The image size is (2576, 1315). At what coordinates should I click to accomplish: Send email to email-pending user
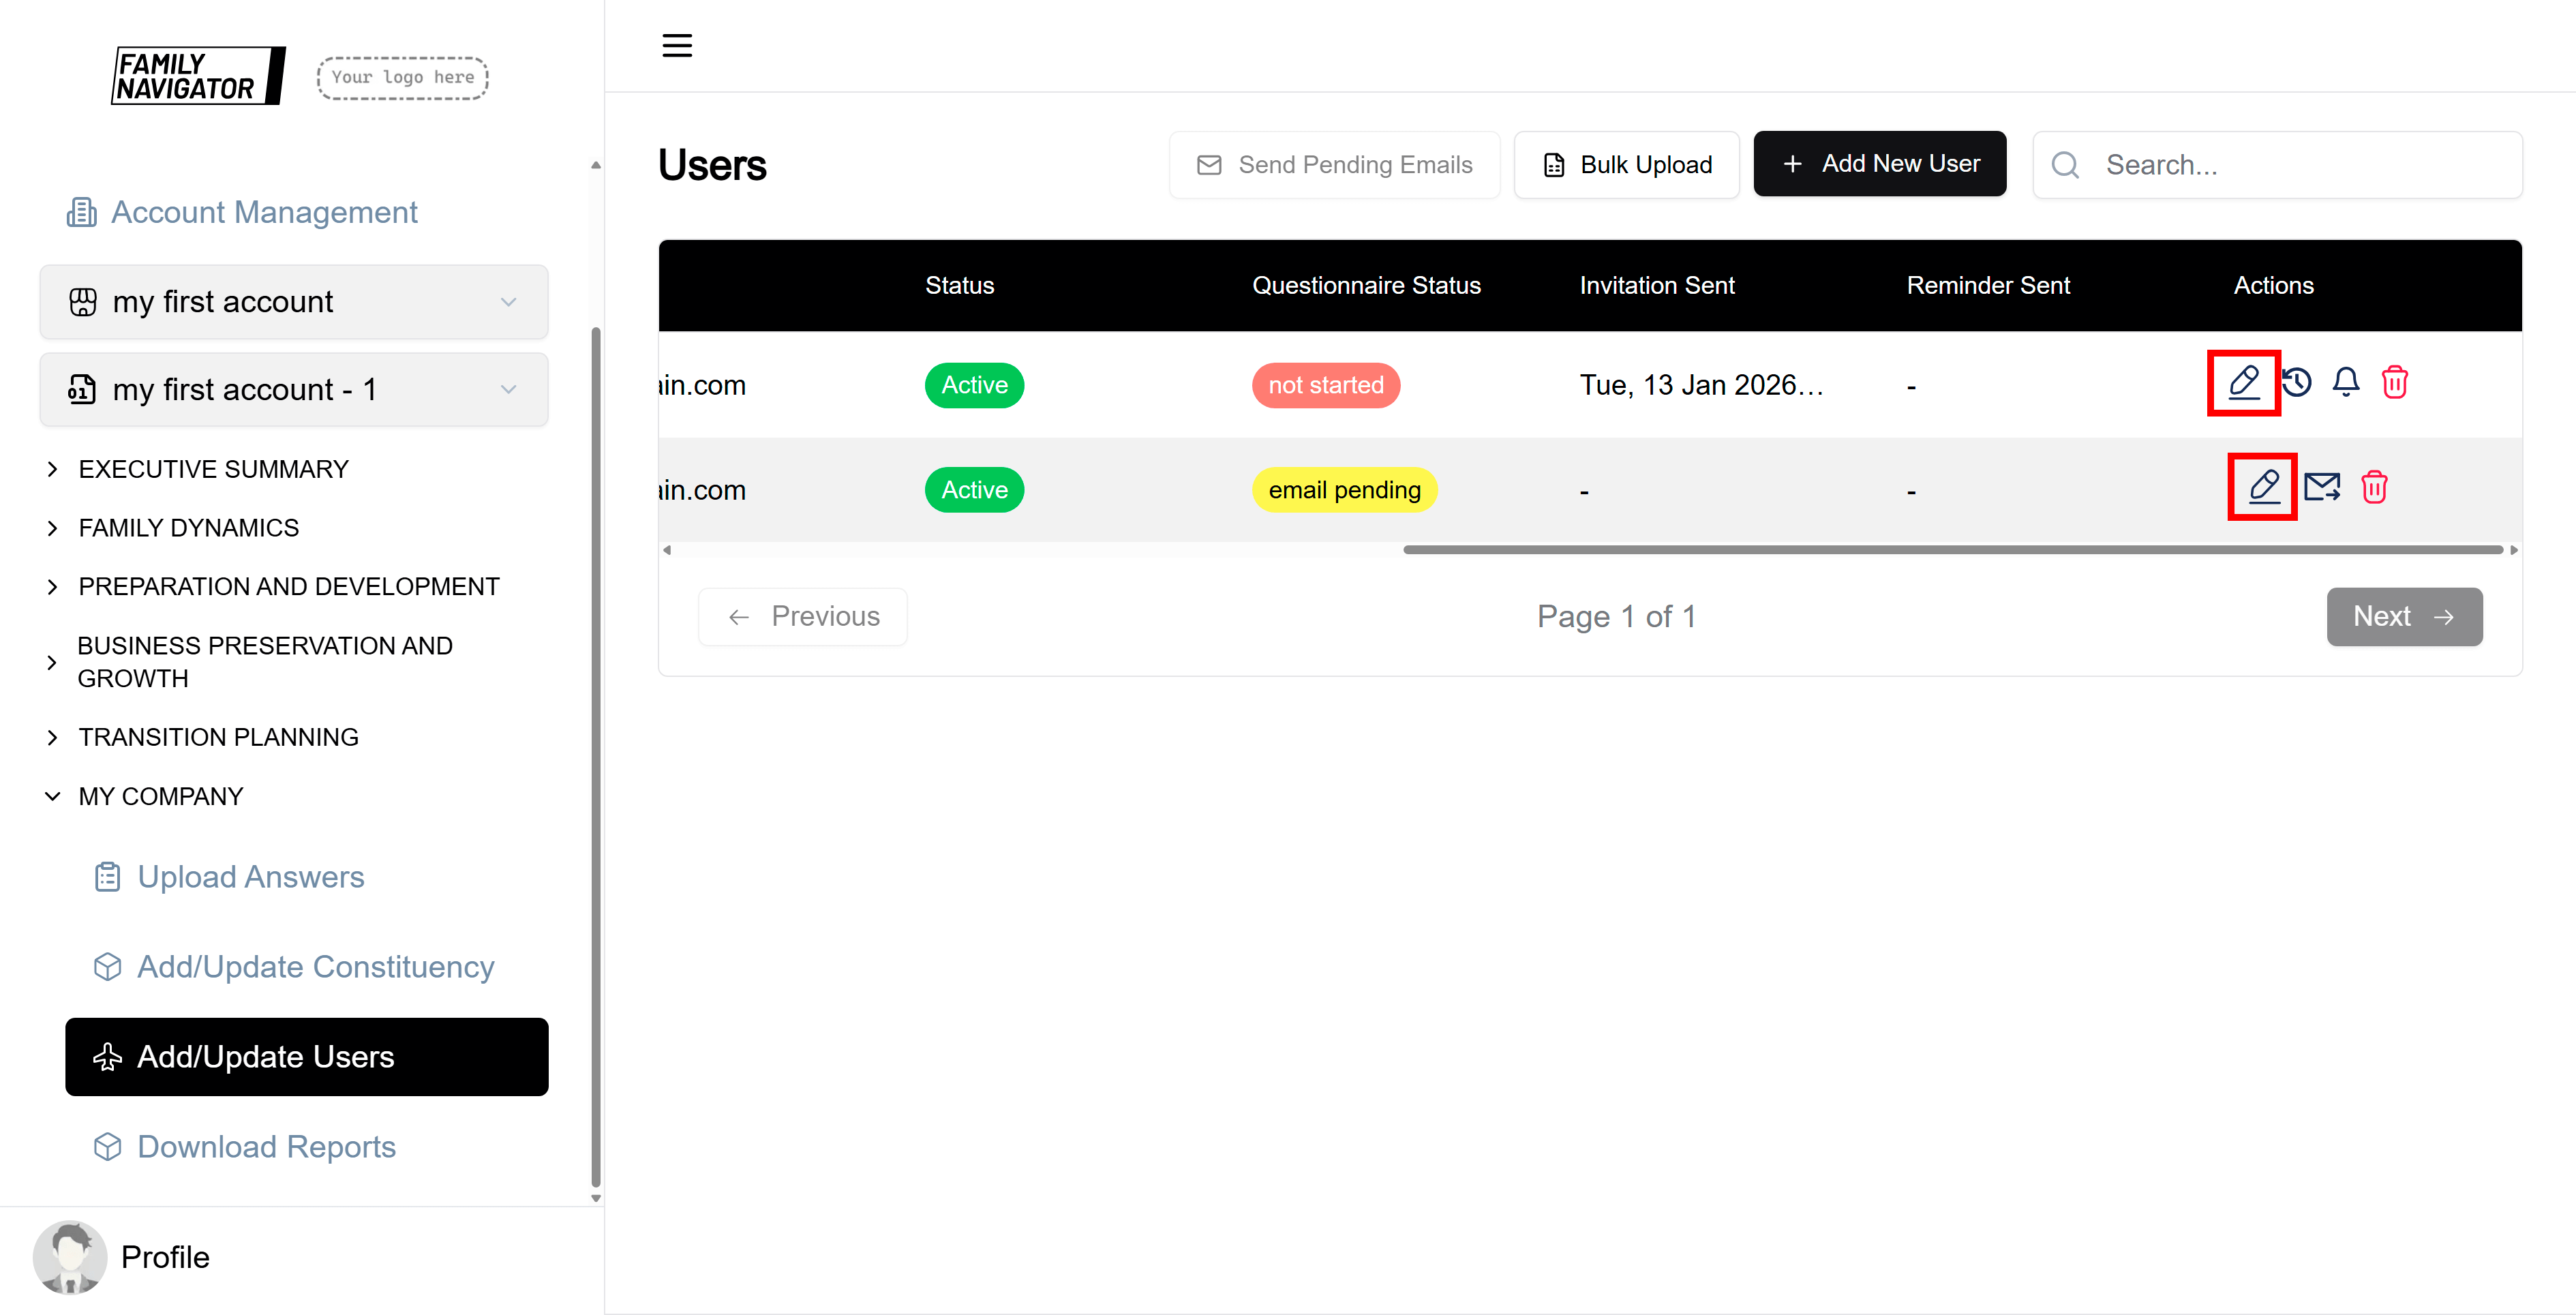coord(2321,488)
